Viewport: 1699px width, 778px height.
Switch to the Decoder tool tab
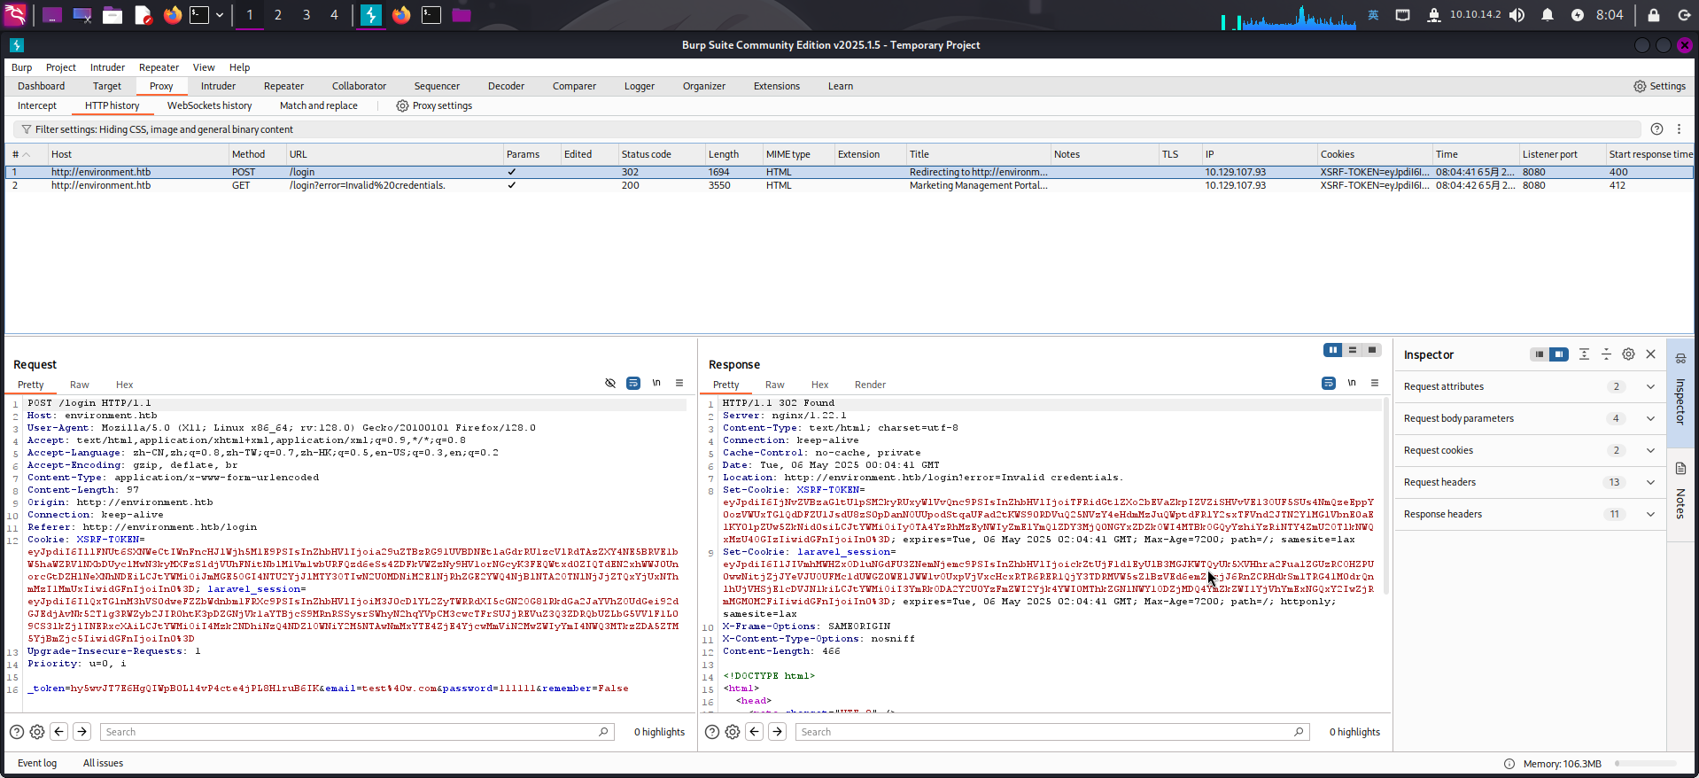coord(506,86)
